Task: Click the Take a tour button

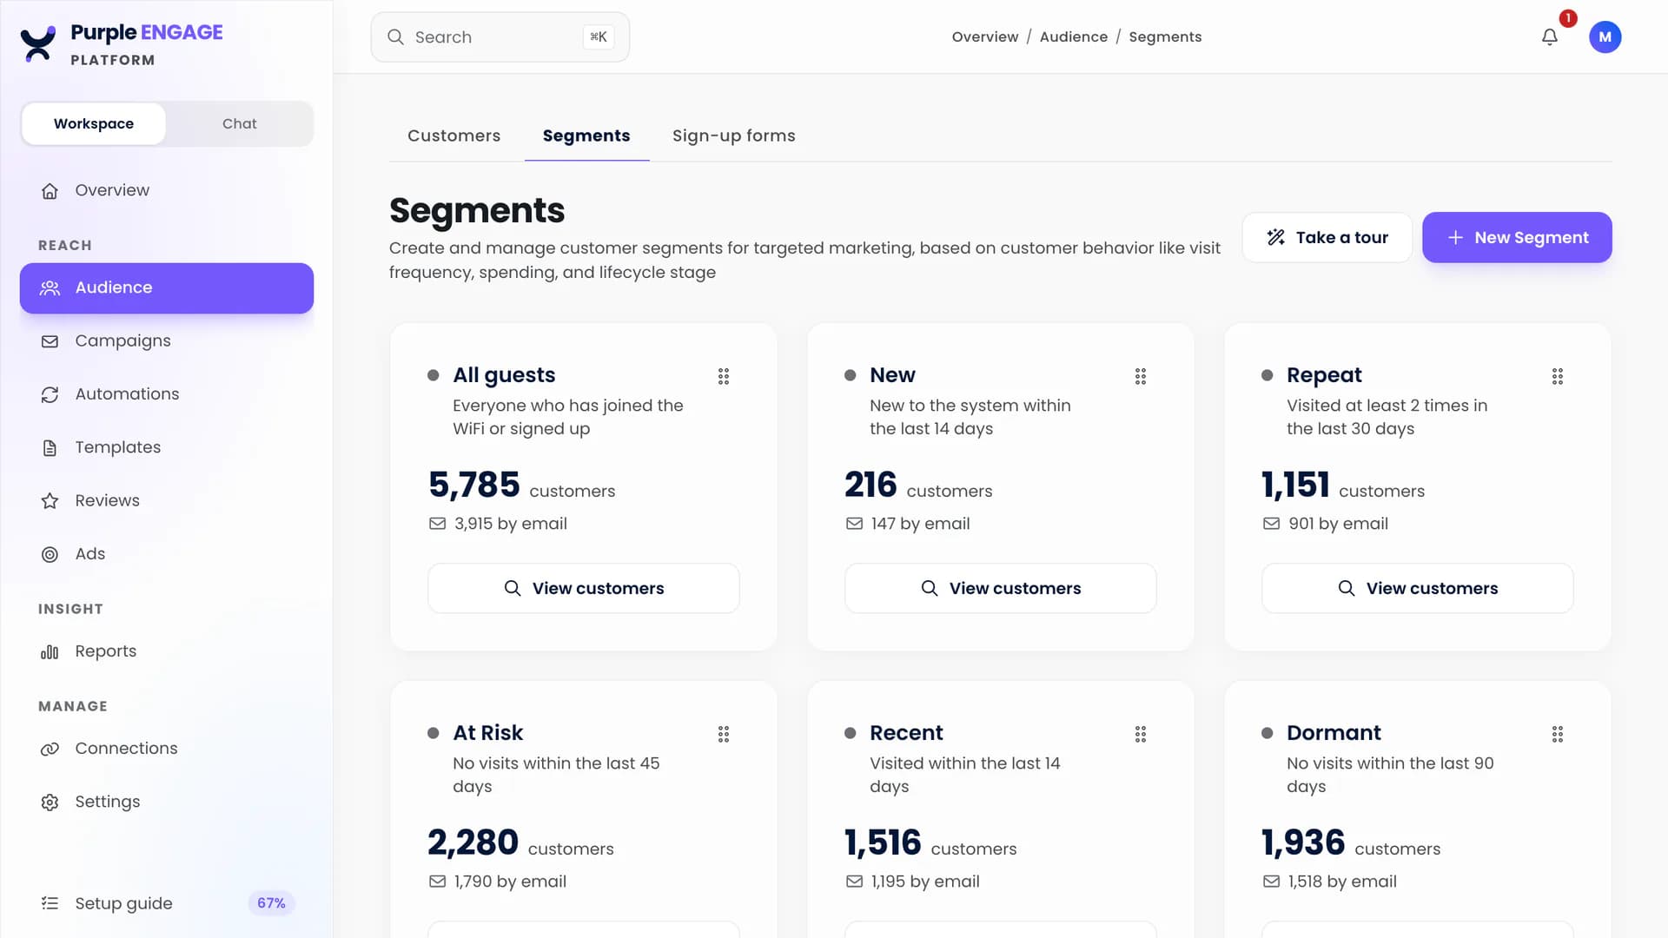Action: [x=1327, y=237]
